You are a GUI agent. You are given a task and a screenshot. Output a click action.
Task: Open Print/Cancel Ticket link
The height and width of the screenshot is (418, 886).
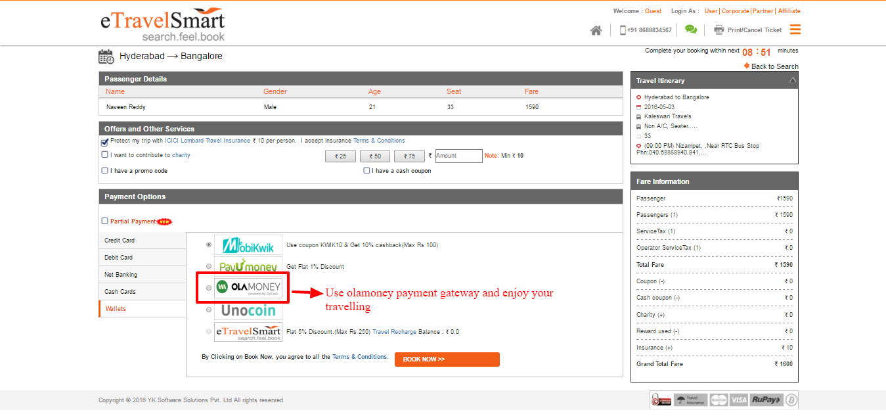[755, 30]
